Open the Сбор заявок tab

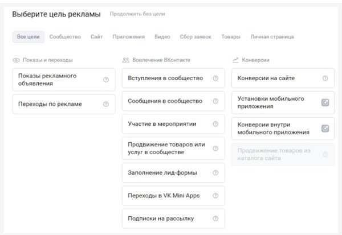[196, 37]
